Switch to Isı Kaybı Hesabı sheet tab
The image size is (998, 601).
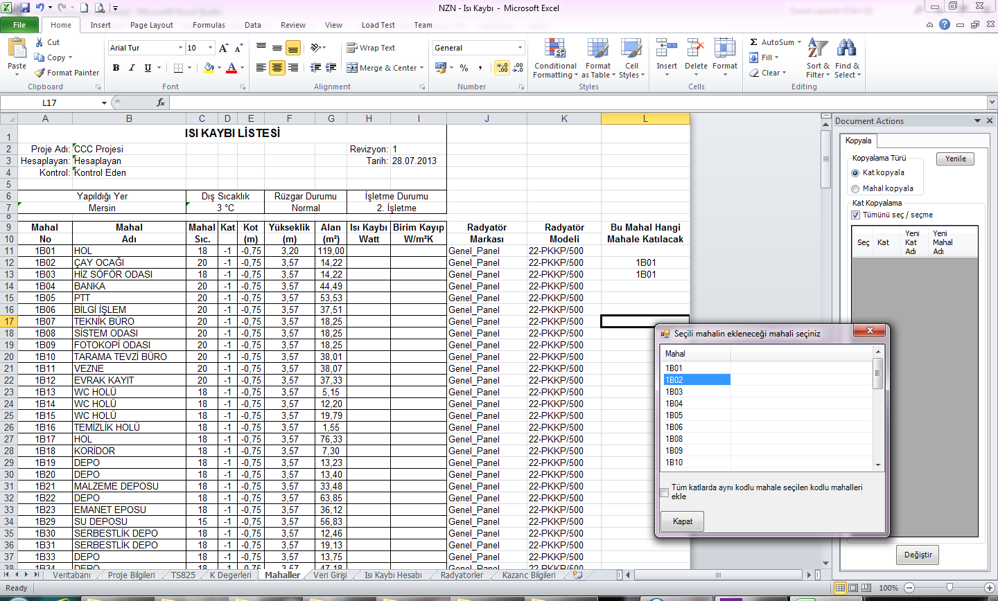tap(393, 575)
